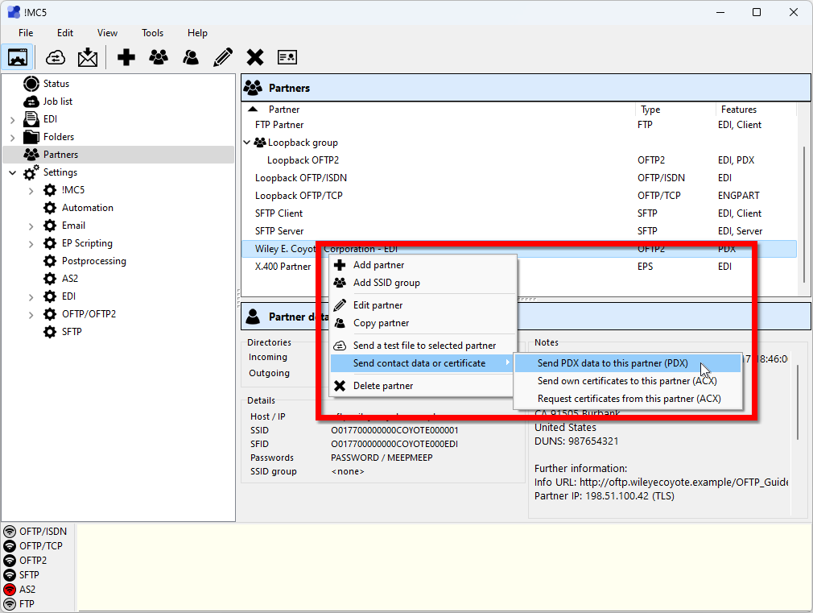This screenshot has height=613, width=813.
Task: Click the contact card icon in the toolbar
Action: (x=287, y=57)
